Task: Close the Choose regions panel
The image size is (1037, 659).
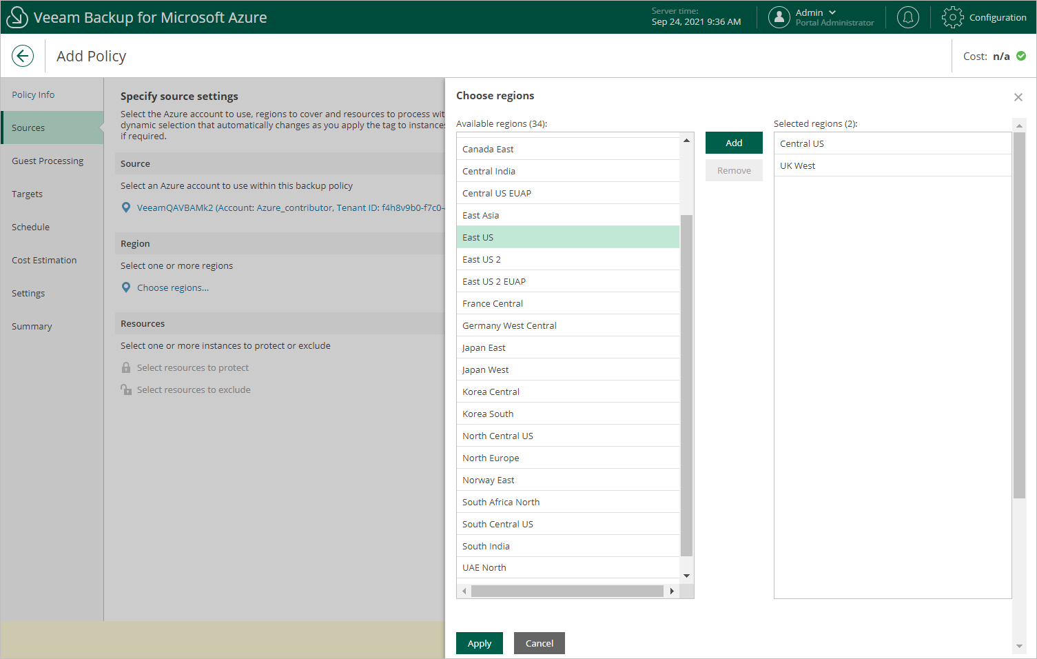Action: [1018, 97]
